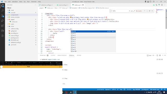The width and height of the screenshot is (167, 94).
Task: Switch to the OUTPUT panel tab
Action: point(53,55)
